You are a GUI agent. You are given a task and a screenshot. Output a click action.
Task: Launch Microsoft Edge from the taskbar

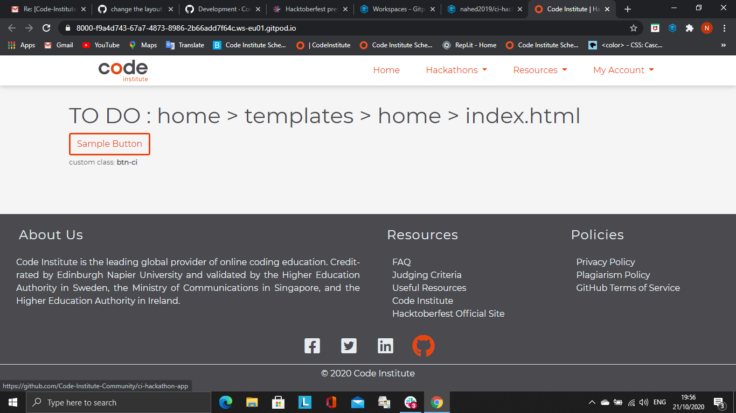tap(226, 402)
